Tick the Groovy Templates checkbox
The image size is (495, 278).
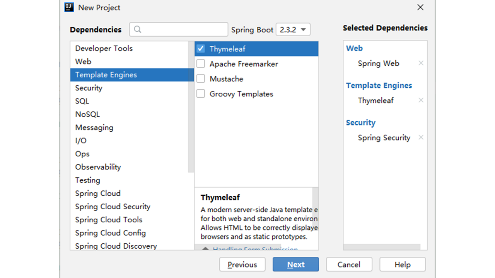[201, 94]
